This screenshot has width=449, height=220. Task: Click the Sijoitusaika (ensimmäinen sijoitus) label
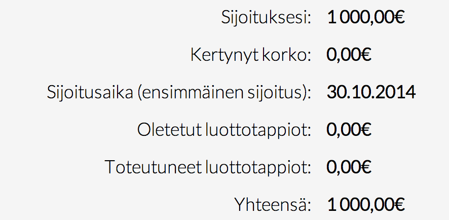179,93
